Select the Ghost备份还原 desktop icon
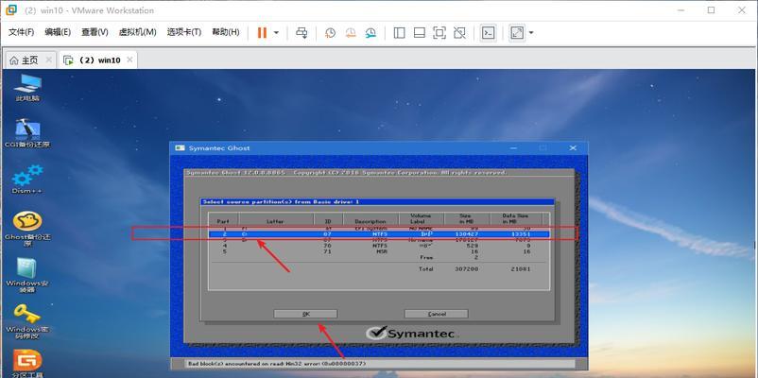Screen dimensions: 758x378 coord(27,229)
